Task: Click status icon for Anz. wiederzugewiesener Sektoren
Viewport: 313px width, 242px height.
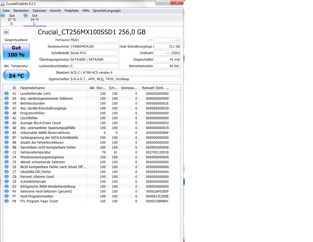Action: point(7,98)
